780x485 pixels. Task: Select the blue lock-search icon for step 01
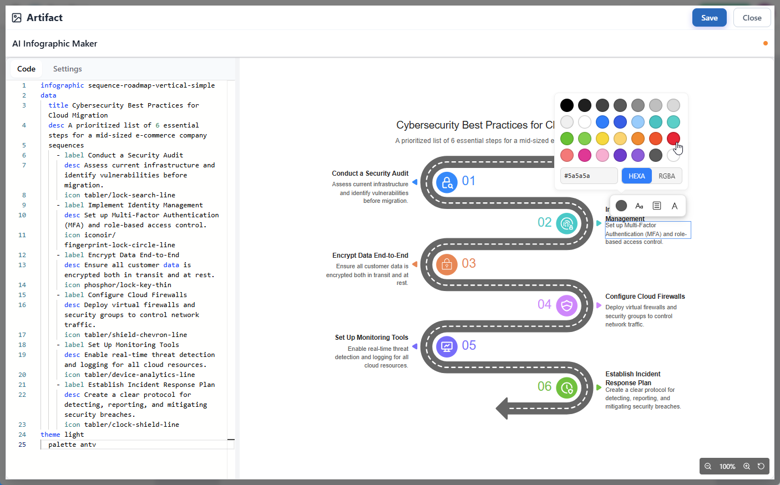point(447,182)
